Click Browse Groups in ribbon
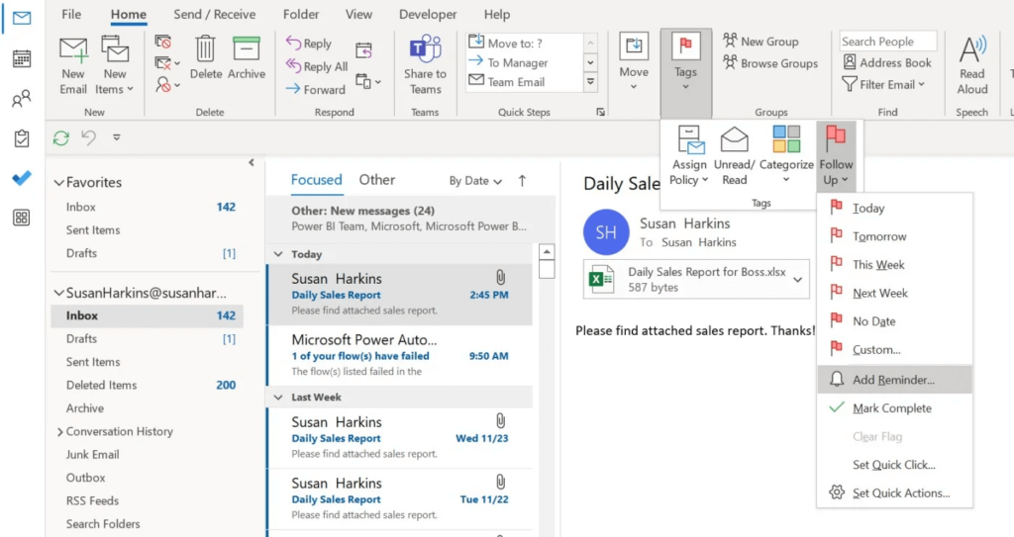The width and height of the screenshot is (1014, 537). coord(769,62)
